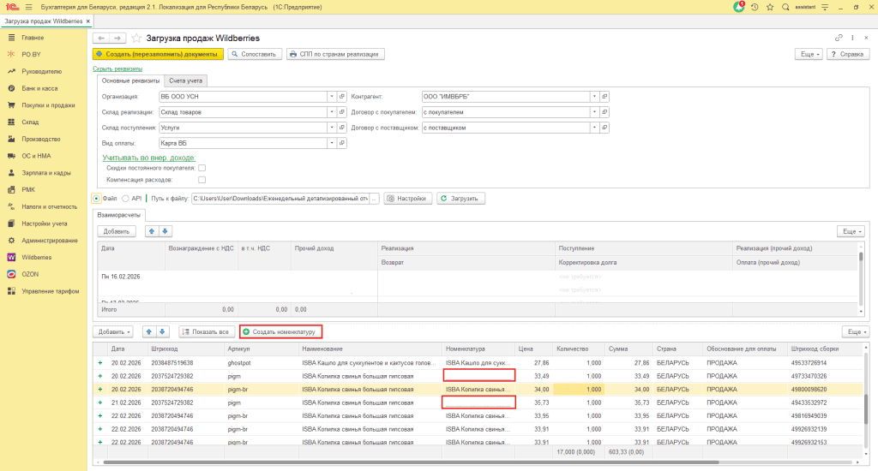
Task: Add page to favorites with star next to title
Action: (136, 39)
